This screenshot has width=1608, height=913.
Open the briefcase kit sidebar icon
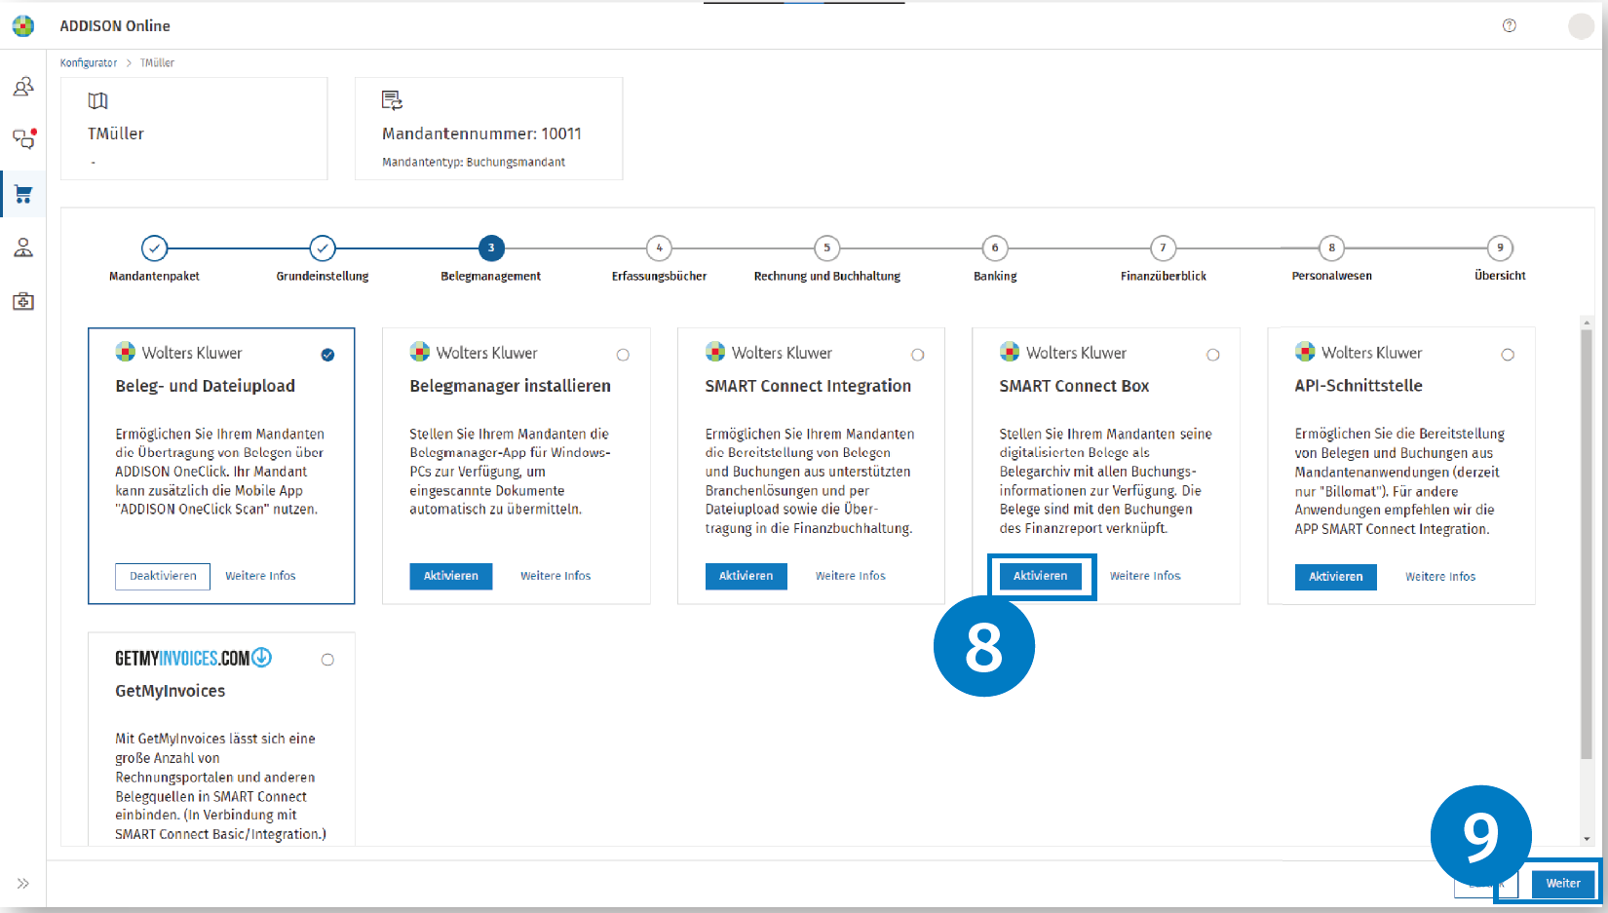coord(23,301)
